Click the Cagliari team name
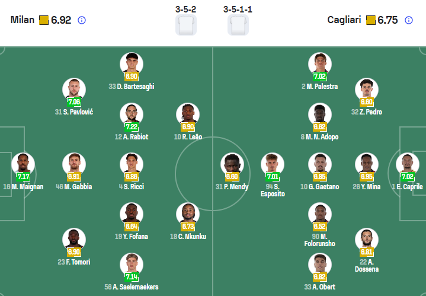Image resolution: width=426 pixels, height=296 pixels. click(x=344, y=20)
